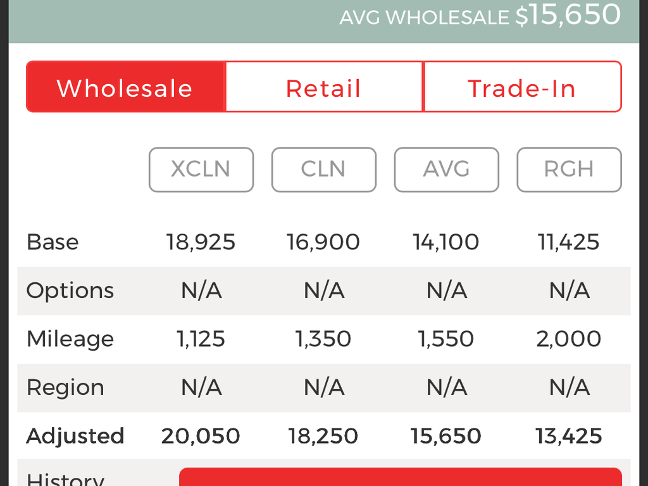
Task: Click the Options row label
Action: 70,291
